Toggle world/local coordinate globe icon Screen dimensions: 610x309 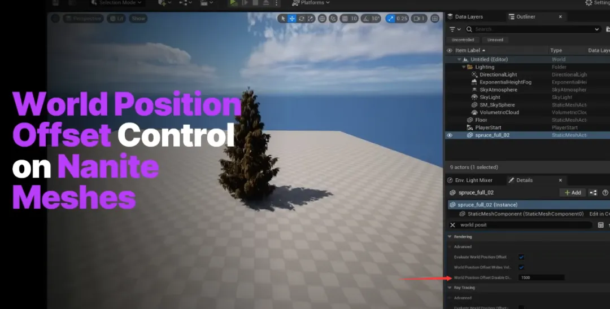[322, 18]
